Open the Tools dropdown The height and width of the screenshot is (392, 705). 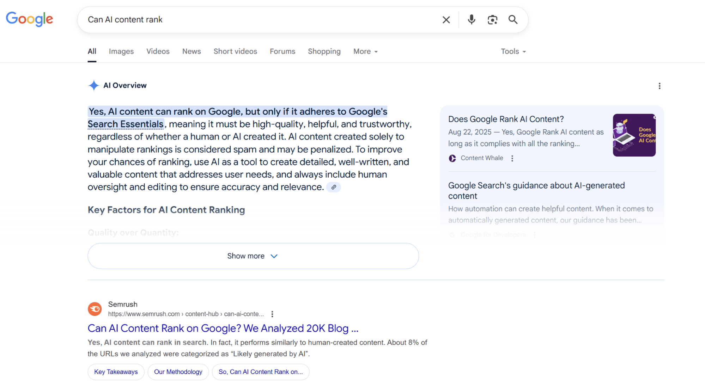[x=513, y=51]
